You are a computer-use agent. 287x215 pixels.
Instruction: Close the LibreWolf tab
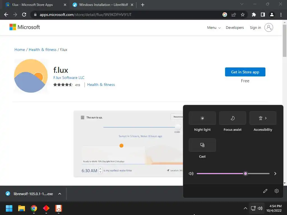pos(132,5)
